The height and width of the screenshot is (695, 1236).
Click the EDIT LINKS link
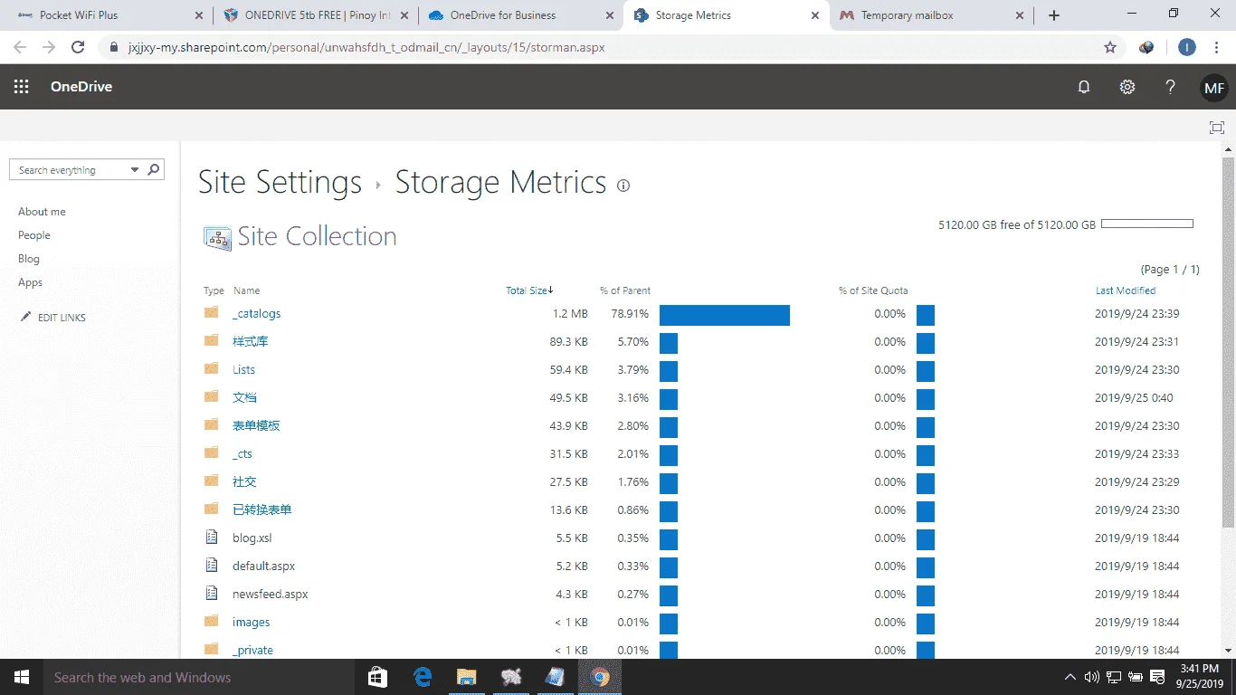(62, 318)
